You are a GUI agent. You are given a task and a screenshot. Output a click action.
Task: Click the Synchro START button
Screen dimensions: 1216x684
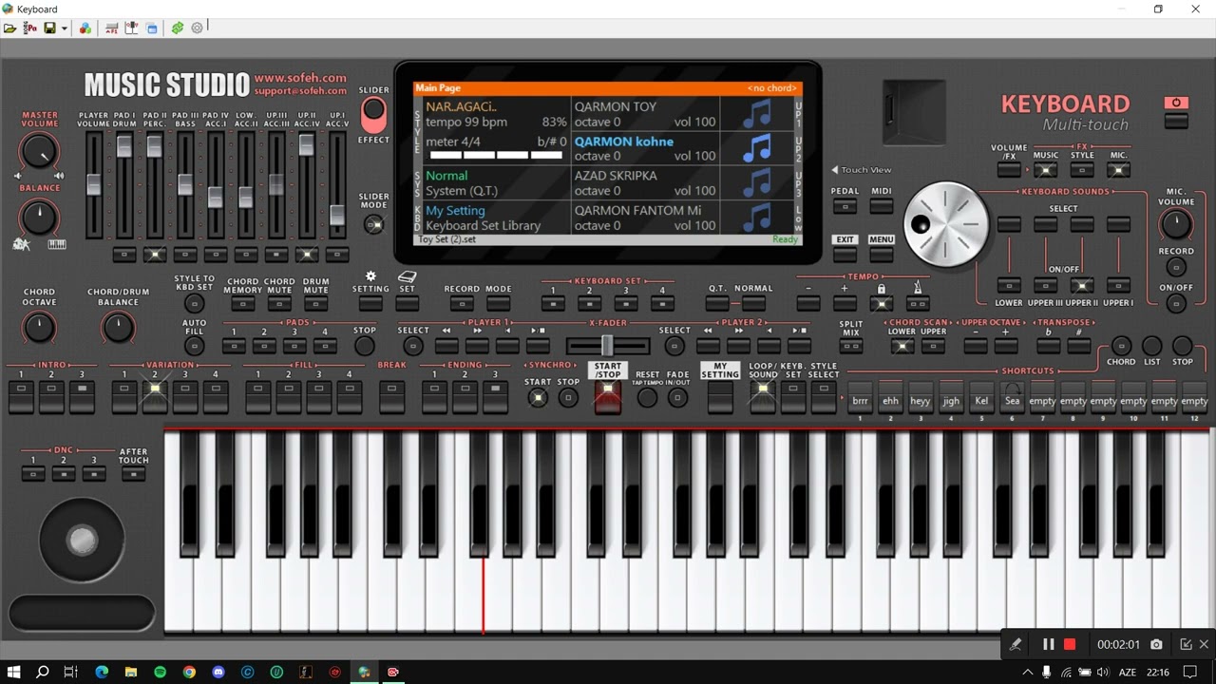[x=538, y=397]
